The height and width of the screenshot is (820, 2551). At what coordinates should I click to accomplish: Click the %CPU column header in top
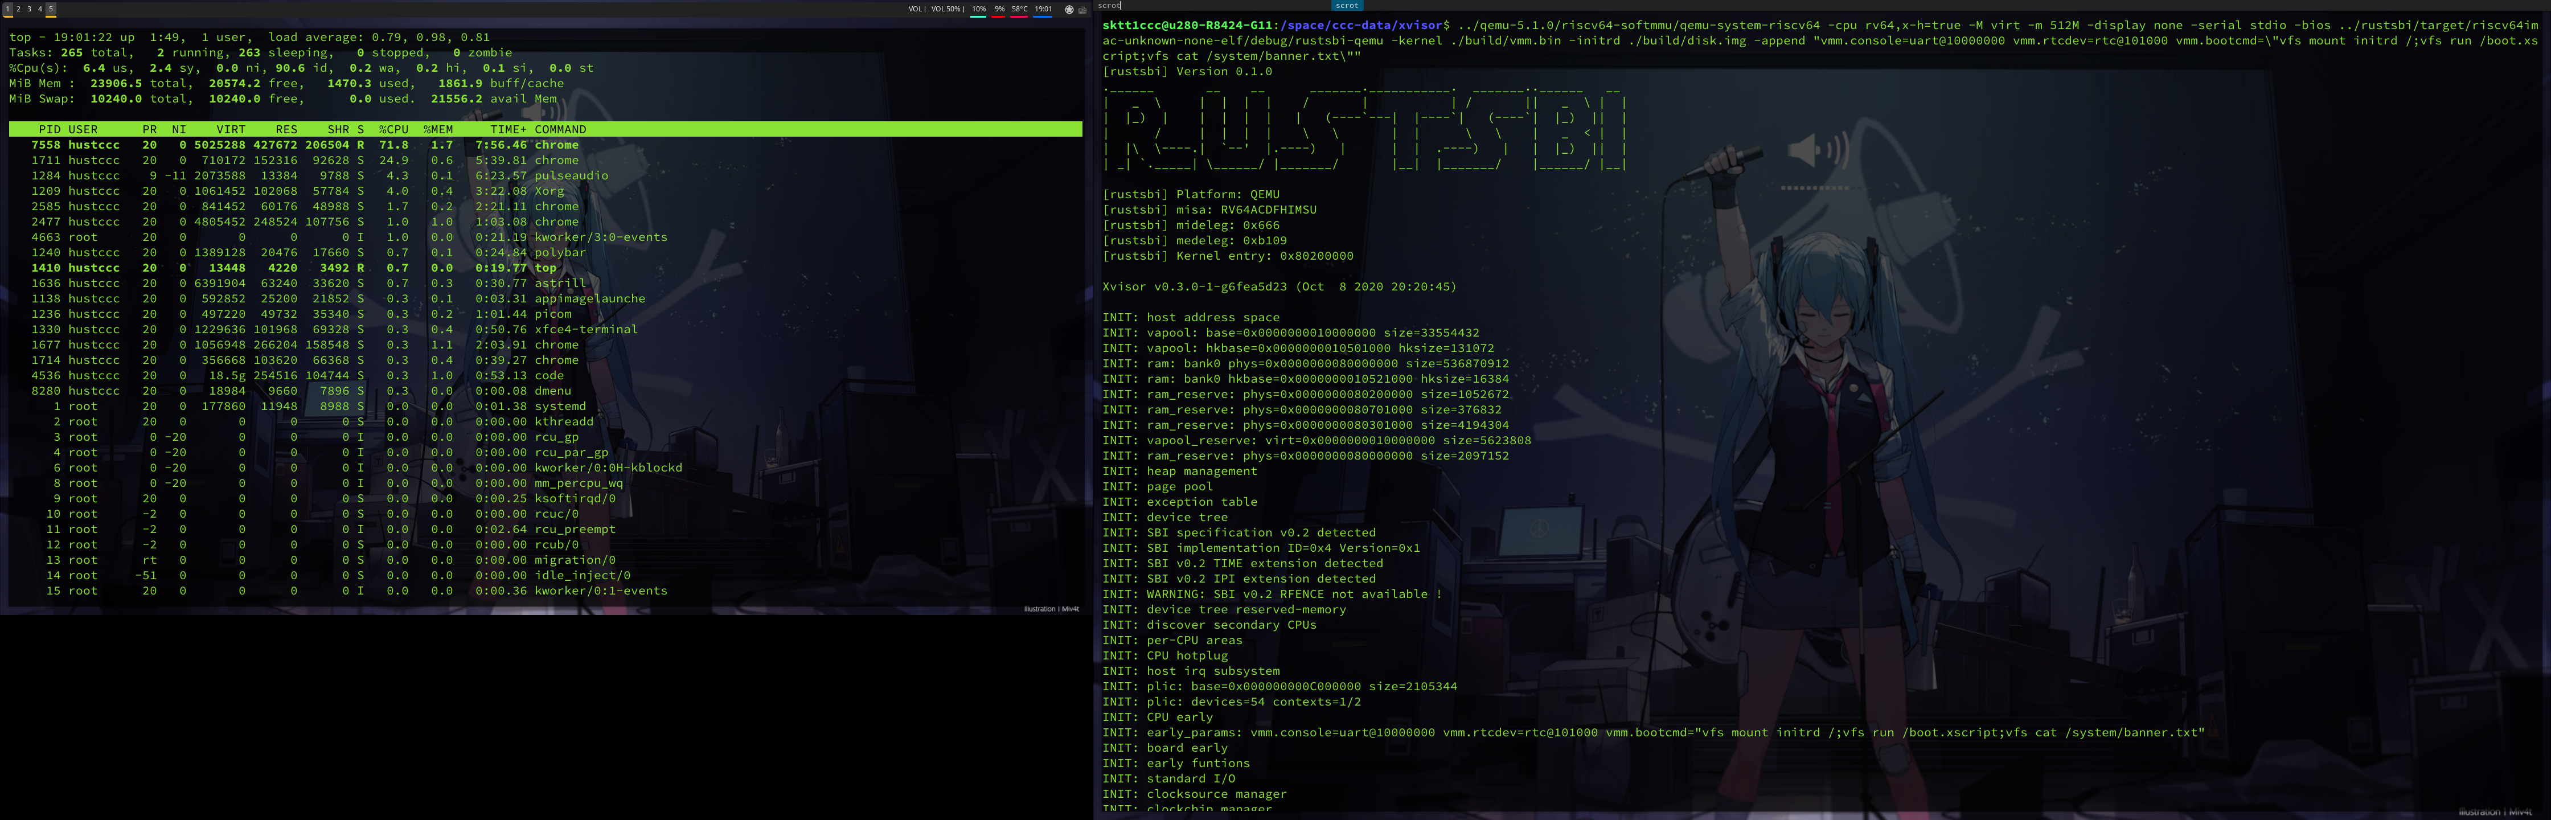393,130
